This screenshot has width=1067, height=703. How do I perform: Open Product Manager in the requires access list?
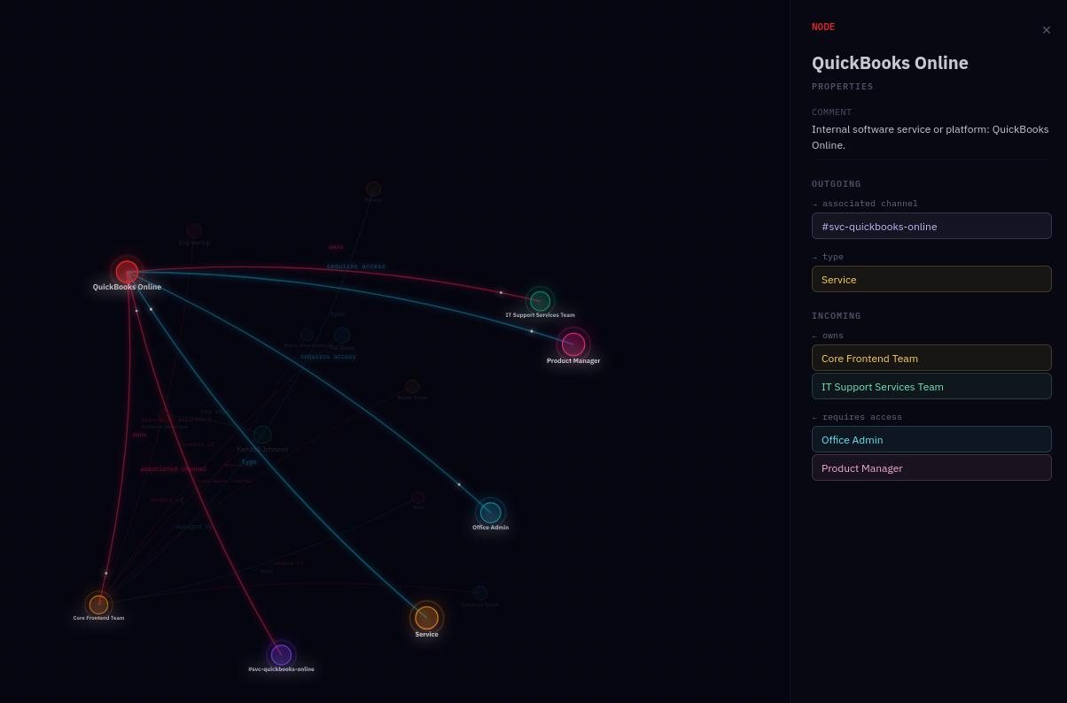(x=931, y=467)
